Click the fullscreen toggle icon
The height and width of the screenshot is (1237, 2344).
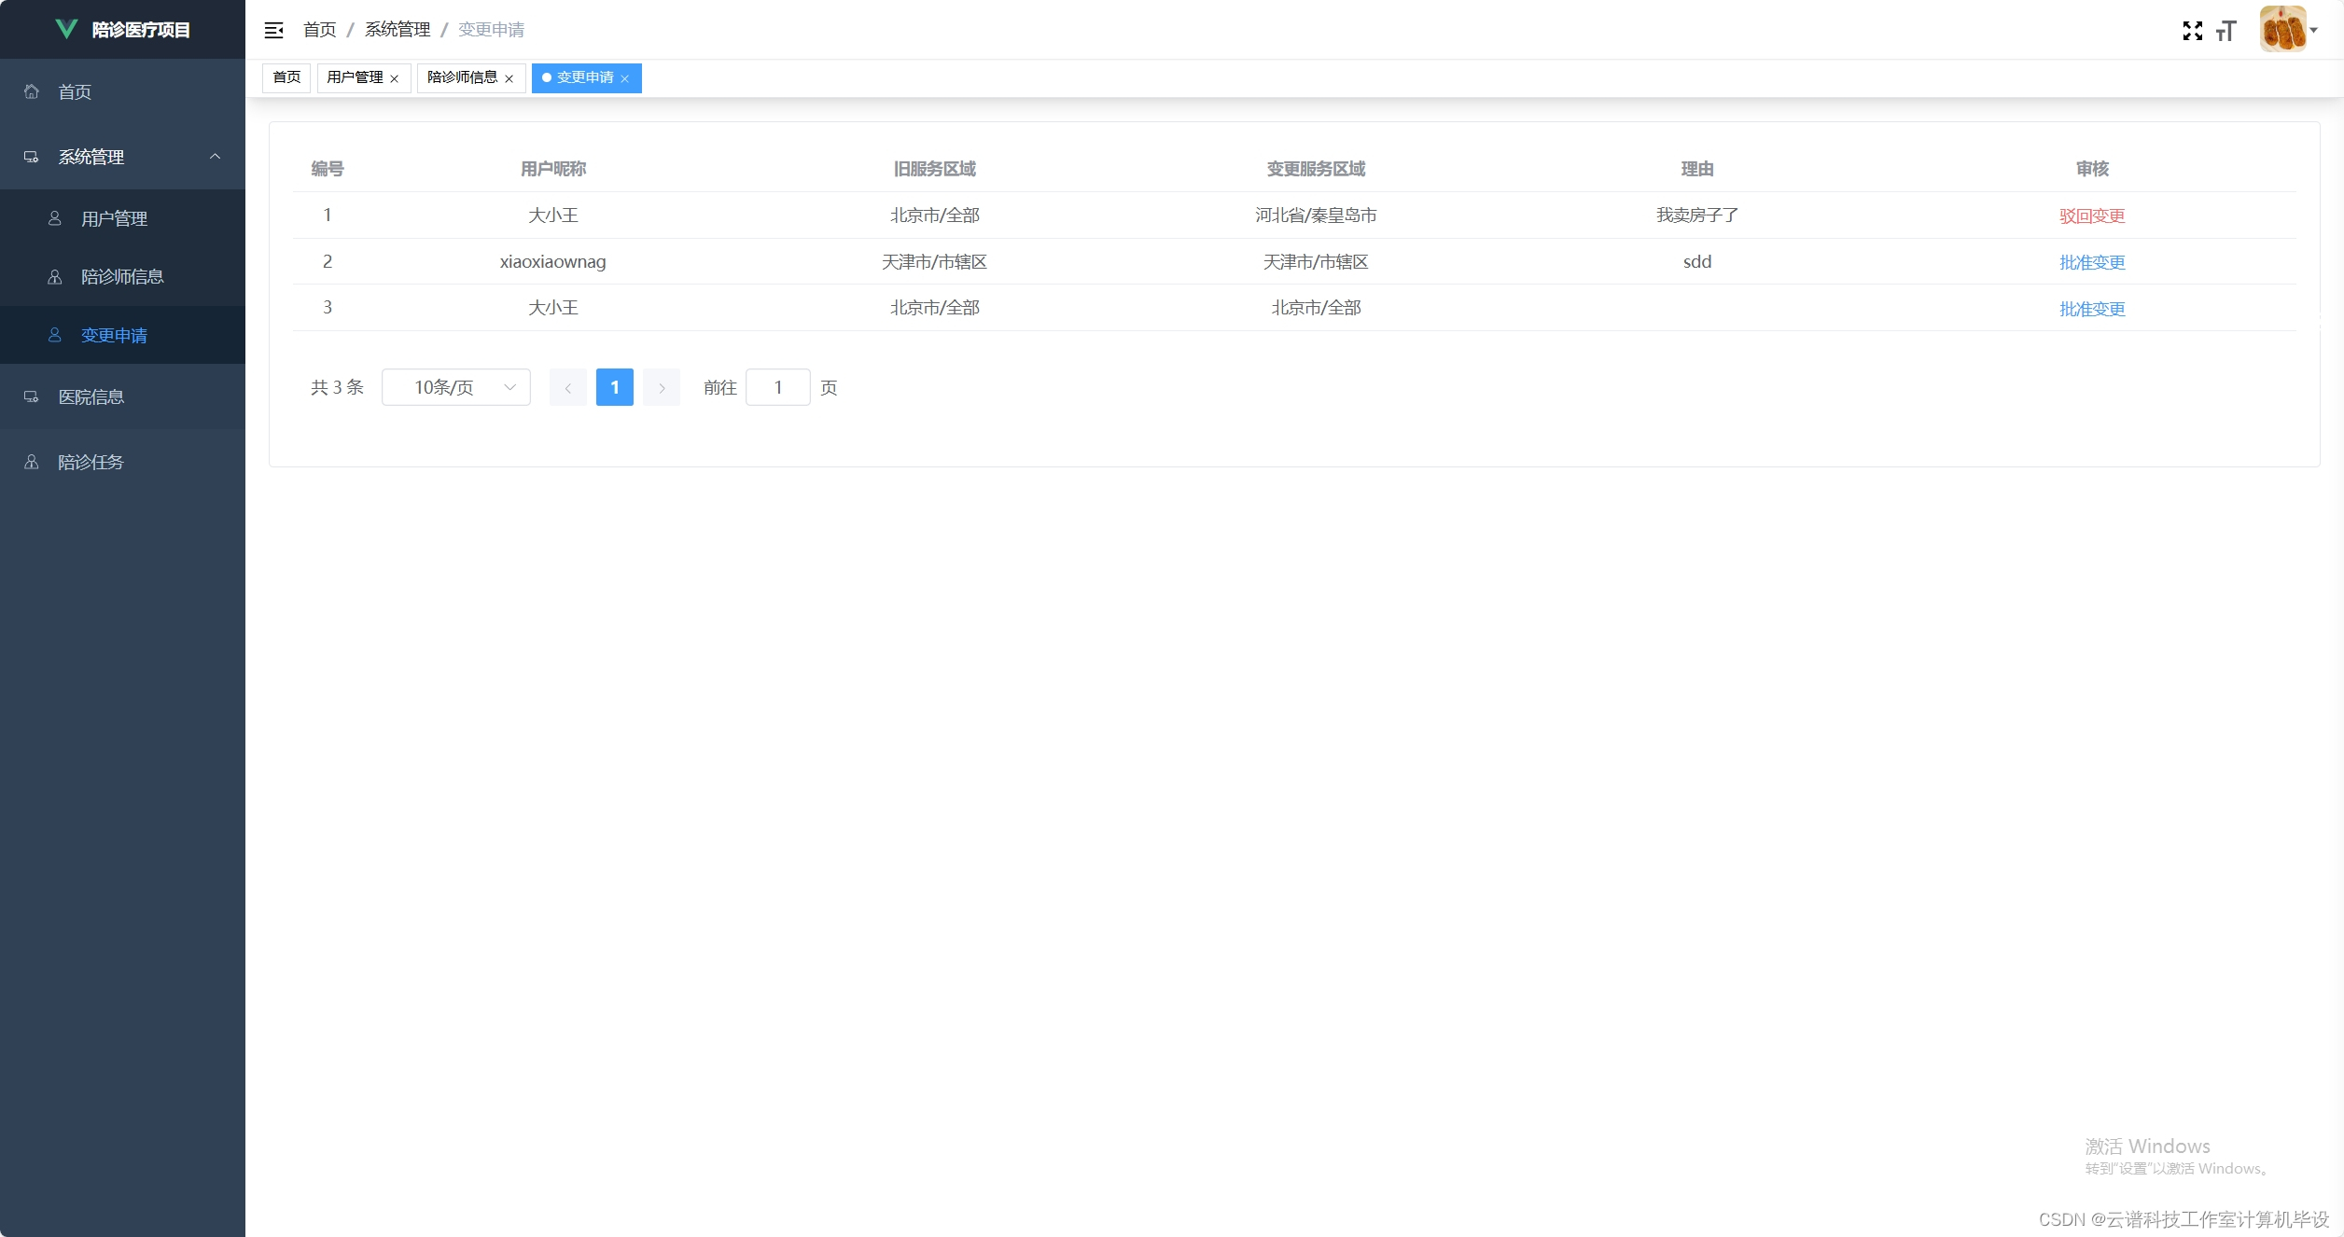[2192, 31]
